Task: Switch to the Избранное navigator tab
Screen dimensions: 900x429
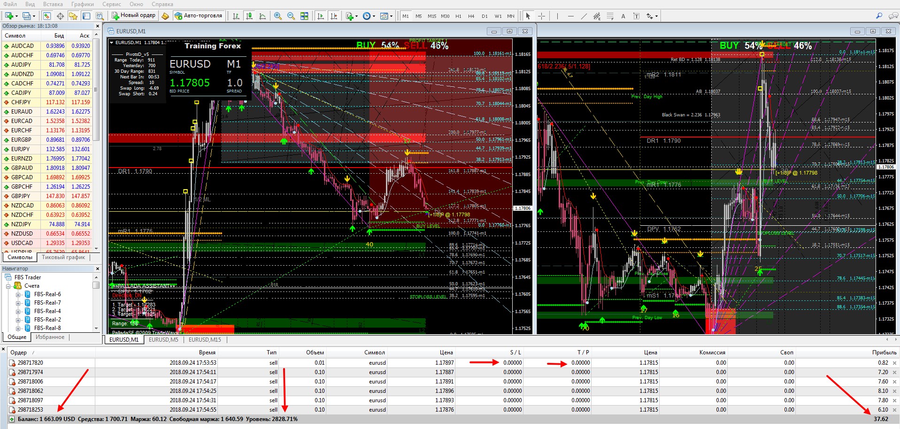Action: click(x=50, y=337)
